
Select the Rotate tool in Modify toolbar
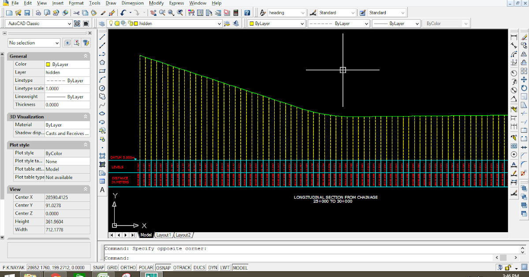pos(524,88)
